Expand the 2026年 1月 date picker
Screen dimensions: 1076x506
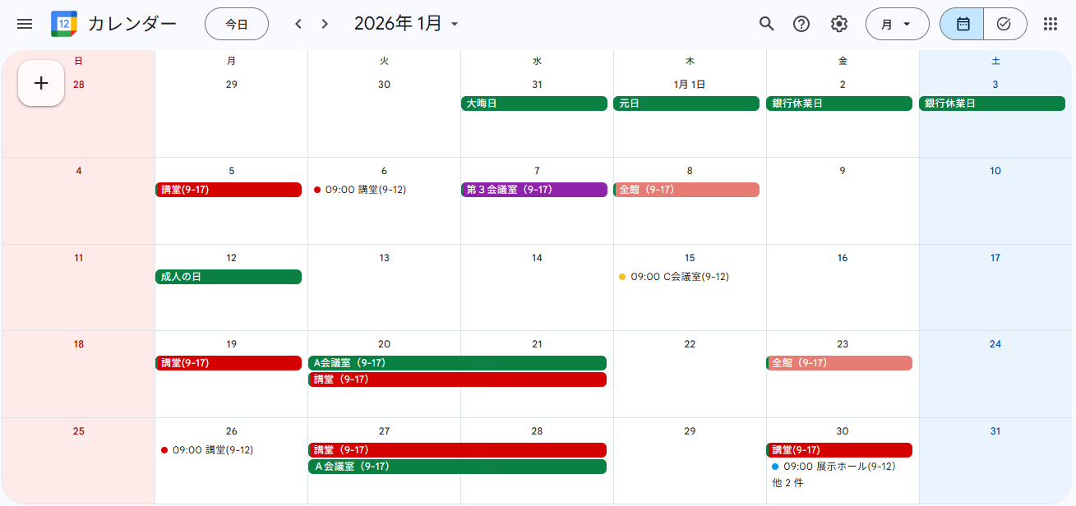[x=406, y=24]
